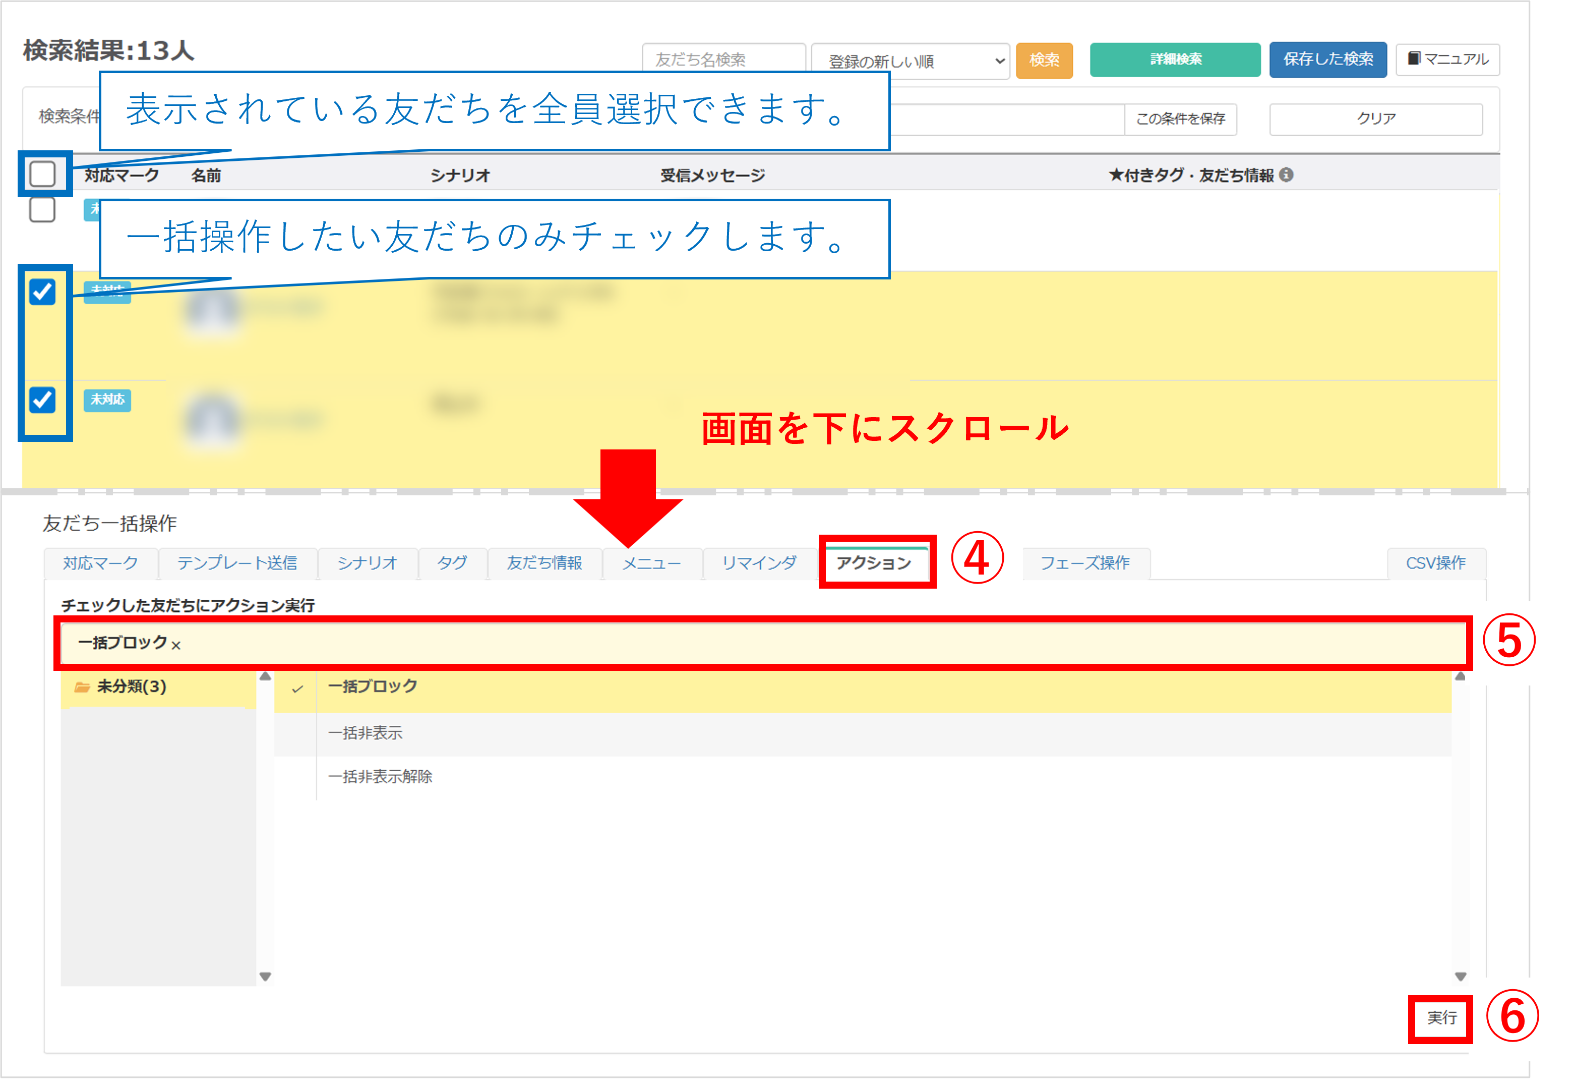
Task: Uncheck the second friend row checkbox
Action: point(42,292)
